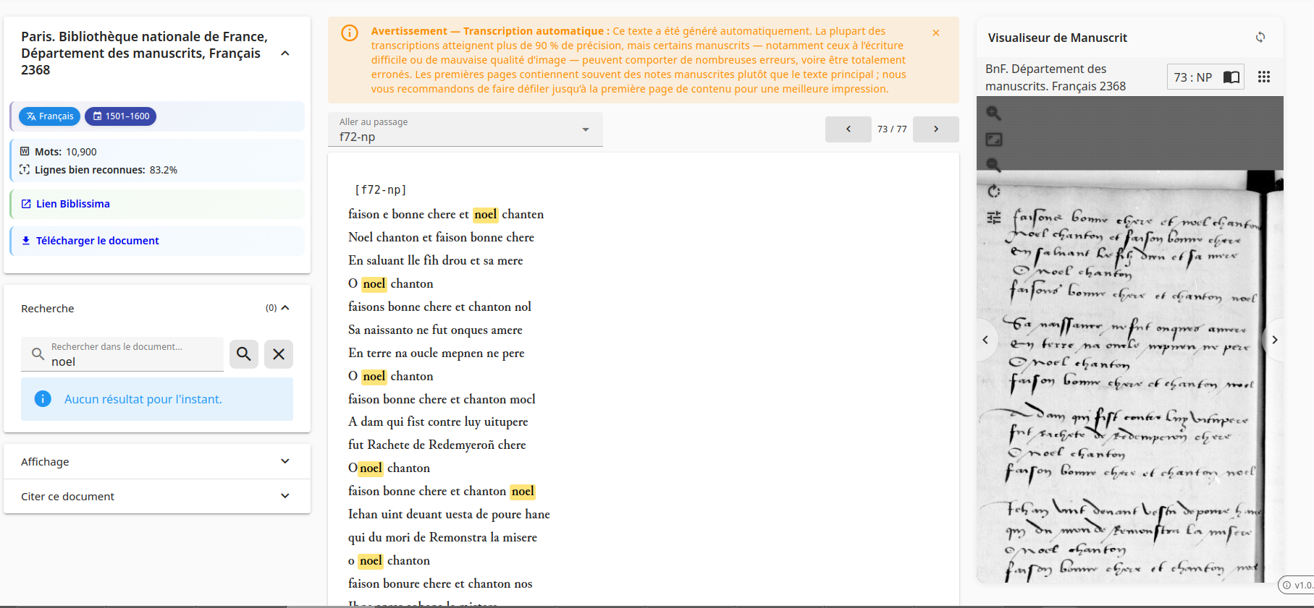
Task: Open the Lien Biblissima link
Action: (x=73, y=204)
